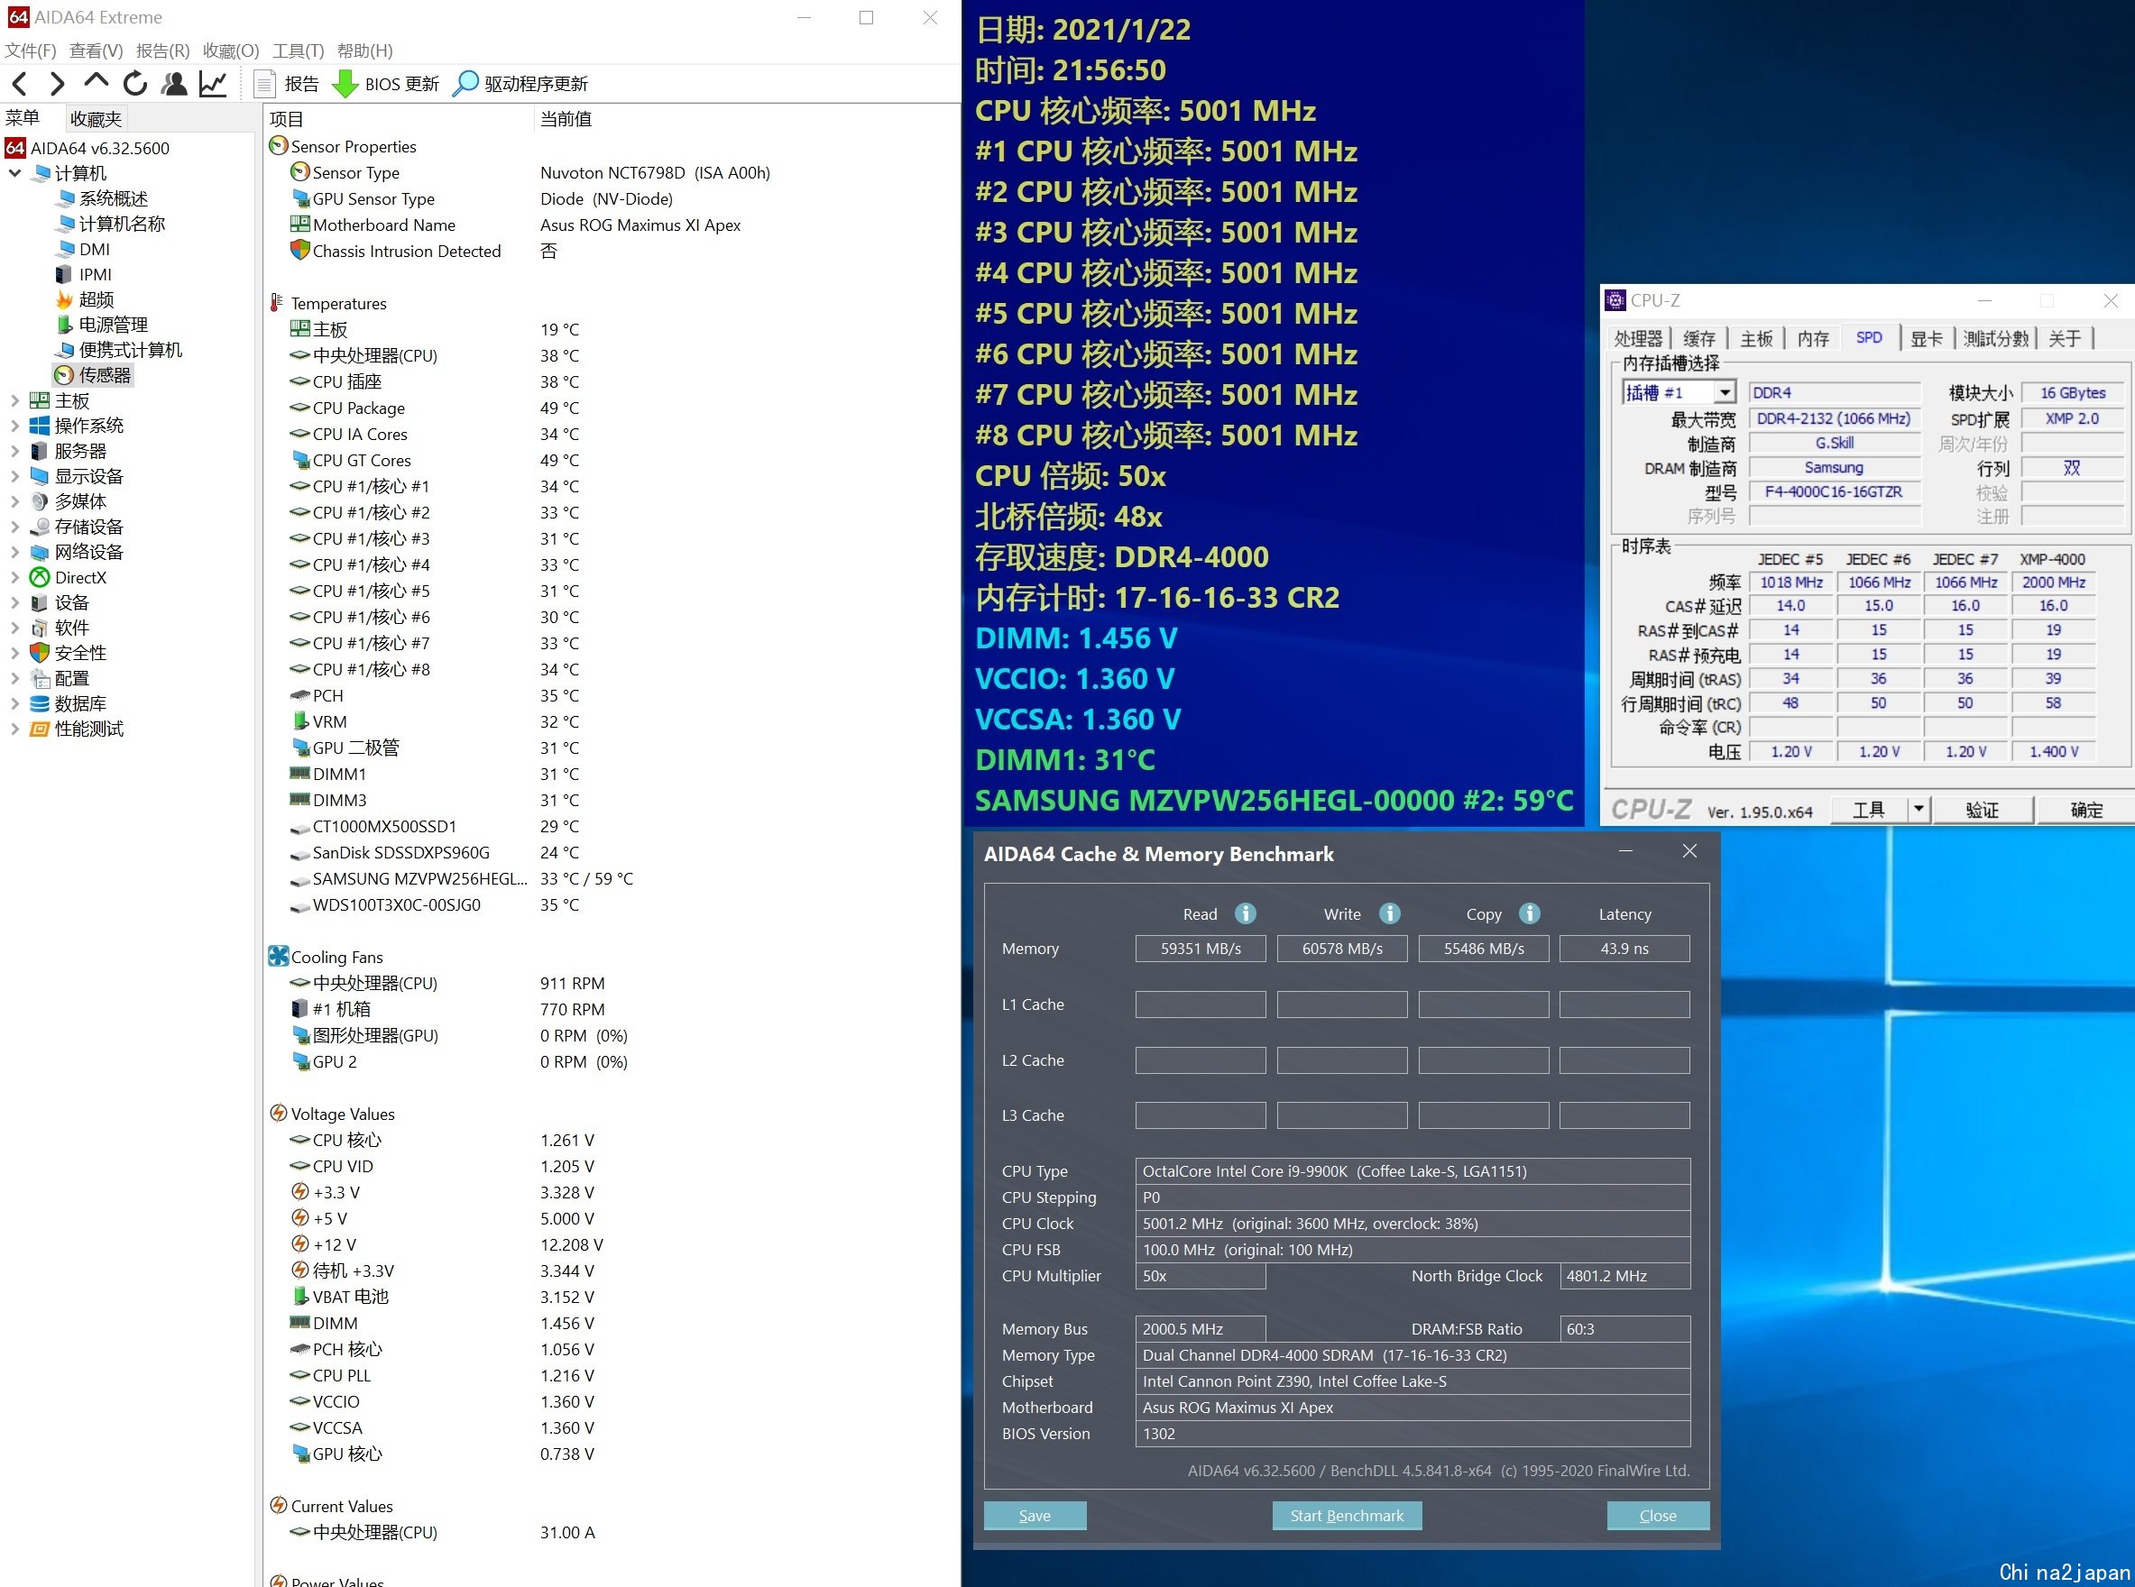This screenshot has height=1587, width=2135.
Task: Click the 配置 tree icon
Action: tap(40, 678)
